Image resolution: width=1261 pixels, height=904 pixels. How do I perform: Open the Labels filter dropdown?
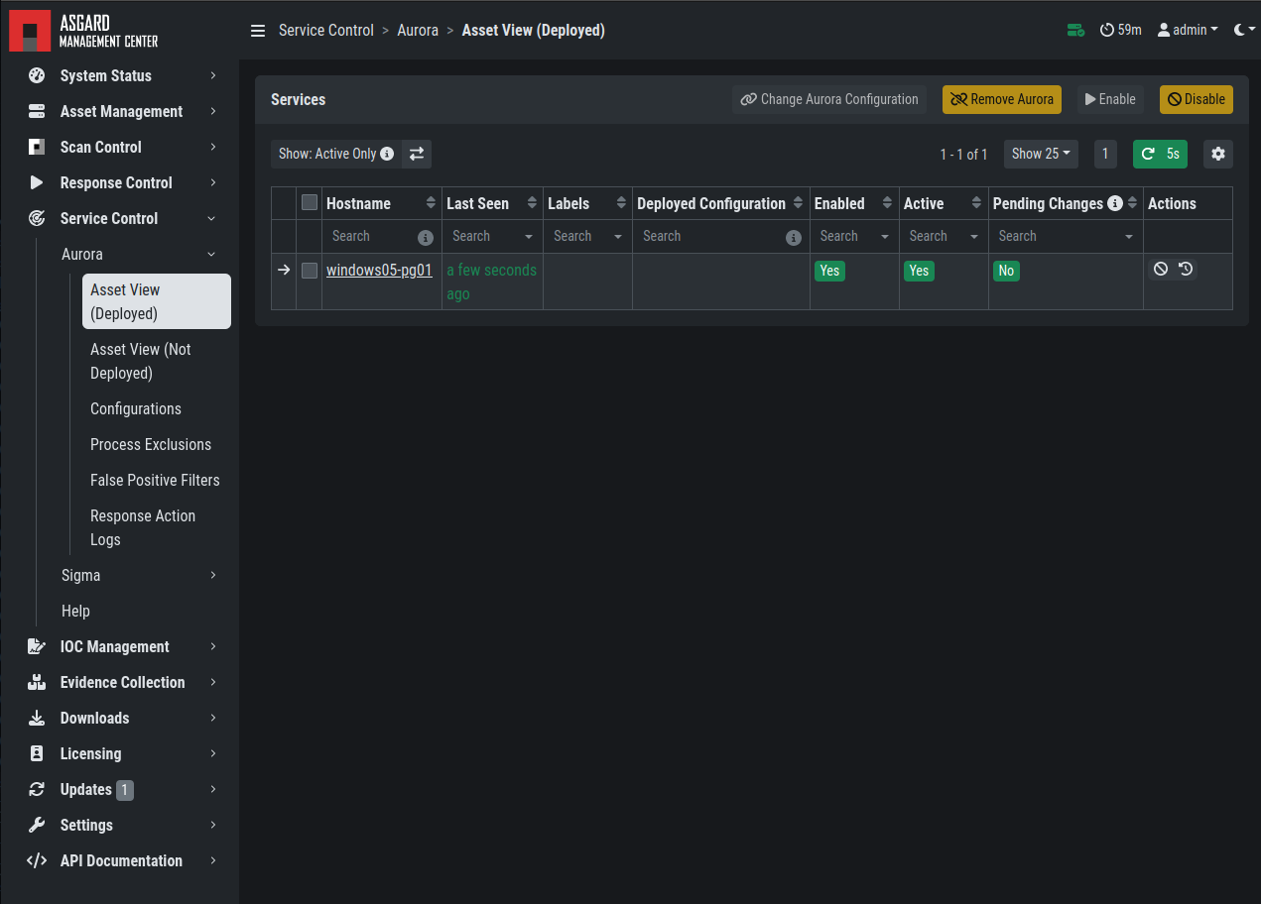[587, 236]
